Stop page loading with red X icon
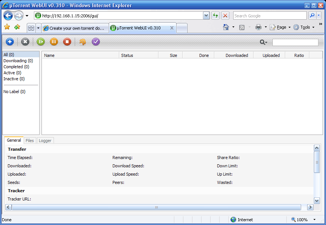The height and width of the screenshot is (225, 326). (x=225, y=15)
